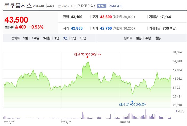
Task: Click the 20,710 y-axis label
Action: click(x=177, y=105)
